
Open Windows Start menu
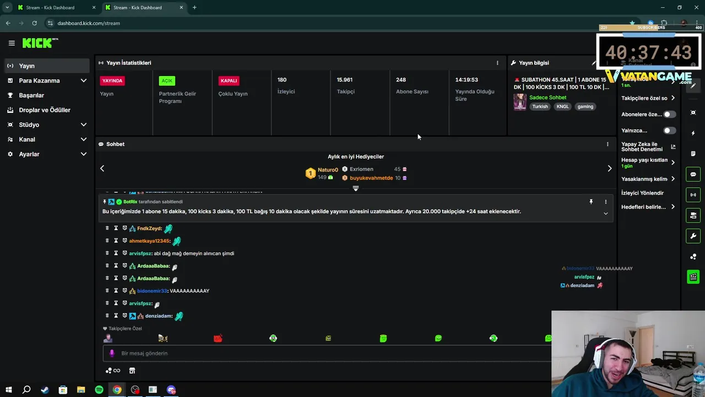8,390
